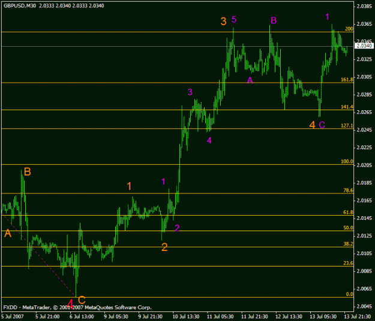
Task: Click the 5 Jul 2007 time label
Action: pos(13,317)
